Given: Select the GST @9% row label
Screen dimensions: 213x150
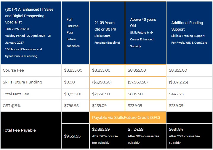Looking at the screenshot, I should (x=12, y=106).
